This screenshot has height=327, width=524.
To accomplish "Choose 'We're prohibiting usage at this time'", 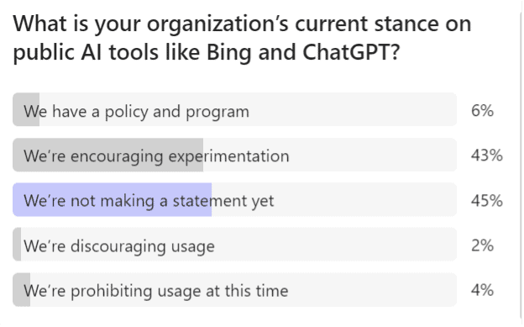I will point(234,290).
